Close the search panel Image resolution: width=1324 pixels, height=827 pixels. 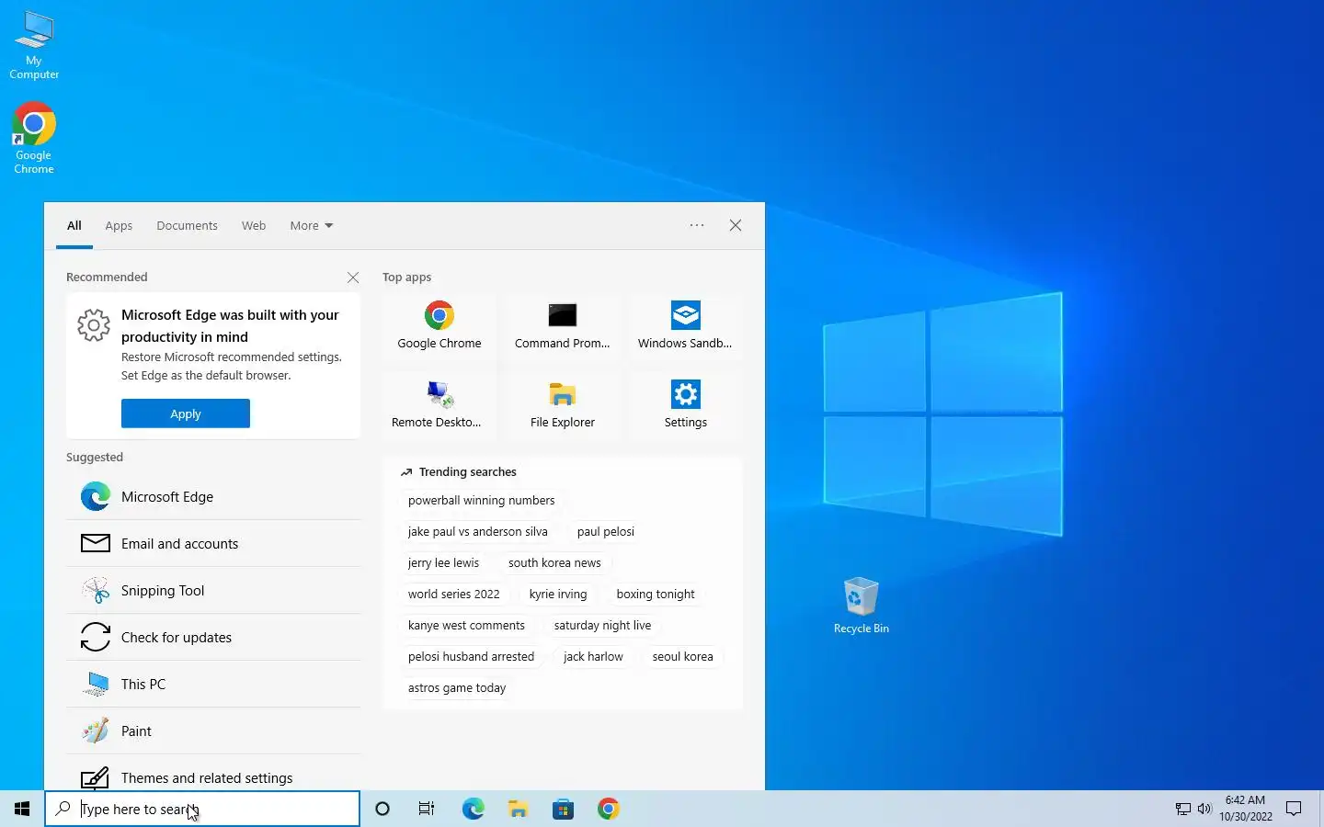point(736,225)
